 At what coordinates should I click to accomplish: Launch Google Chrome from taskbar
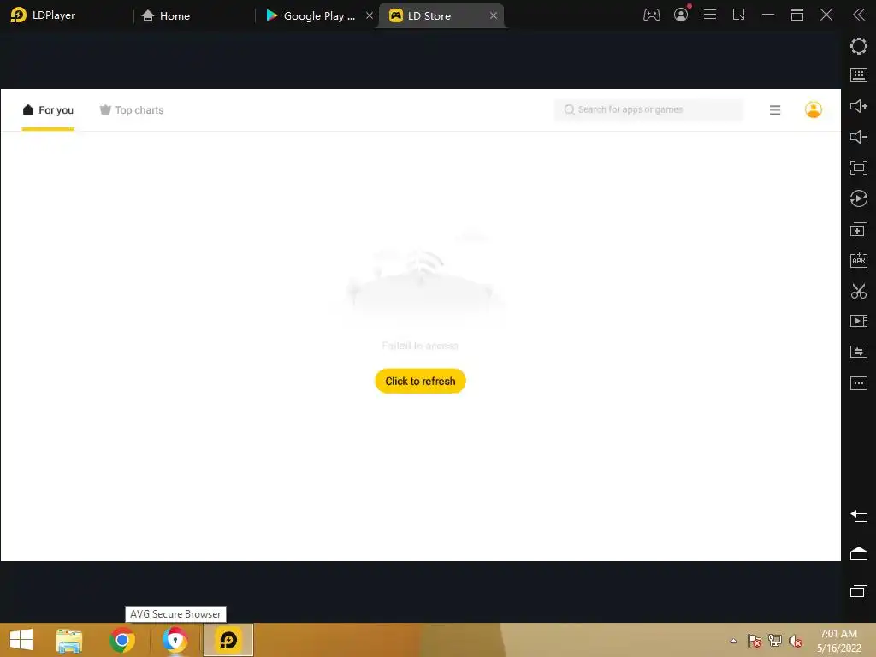pos(122,640)
